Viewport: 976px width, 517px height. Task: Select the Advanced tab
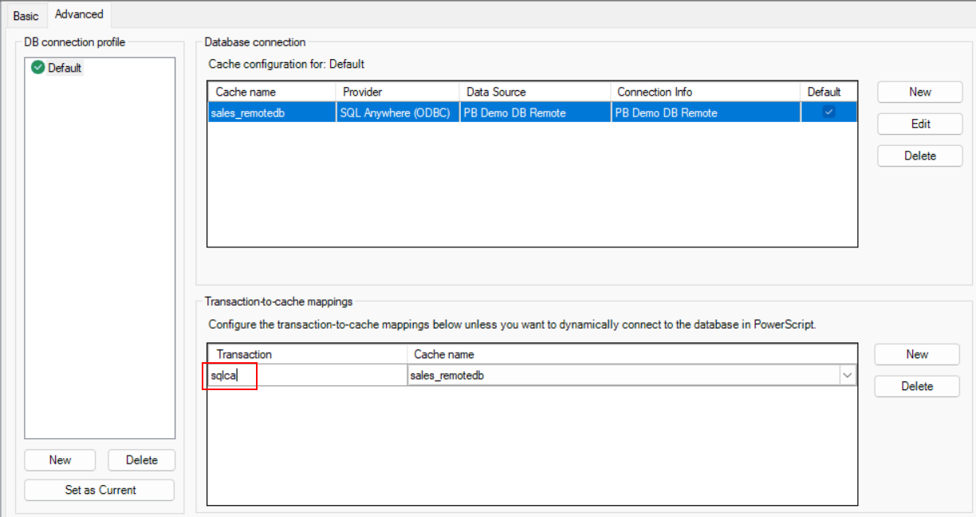coord(79,14)
